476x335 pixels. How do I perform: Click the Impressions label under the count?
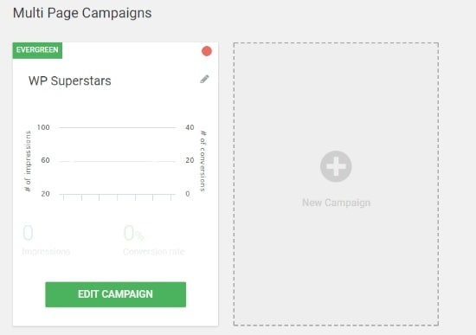tap(46, 252)
